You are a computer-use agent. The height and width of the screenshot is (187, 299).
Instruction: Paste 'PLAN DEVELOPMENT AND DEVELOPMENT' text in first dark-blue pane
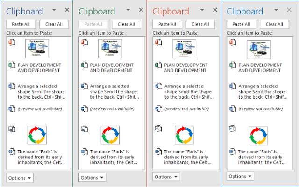tap(39, 68)
